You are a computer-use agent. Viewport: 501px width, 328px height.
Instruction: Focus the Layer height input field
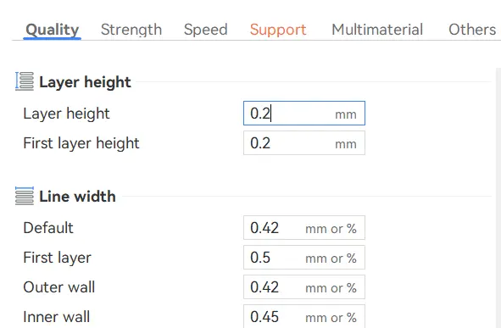point(304,114)
